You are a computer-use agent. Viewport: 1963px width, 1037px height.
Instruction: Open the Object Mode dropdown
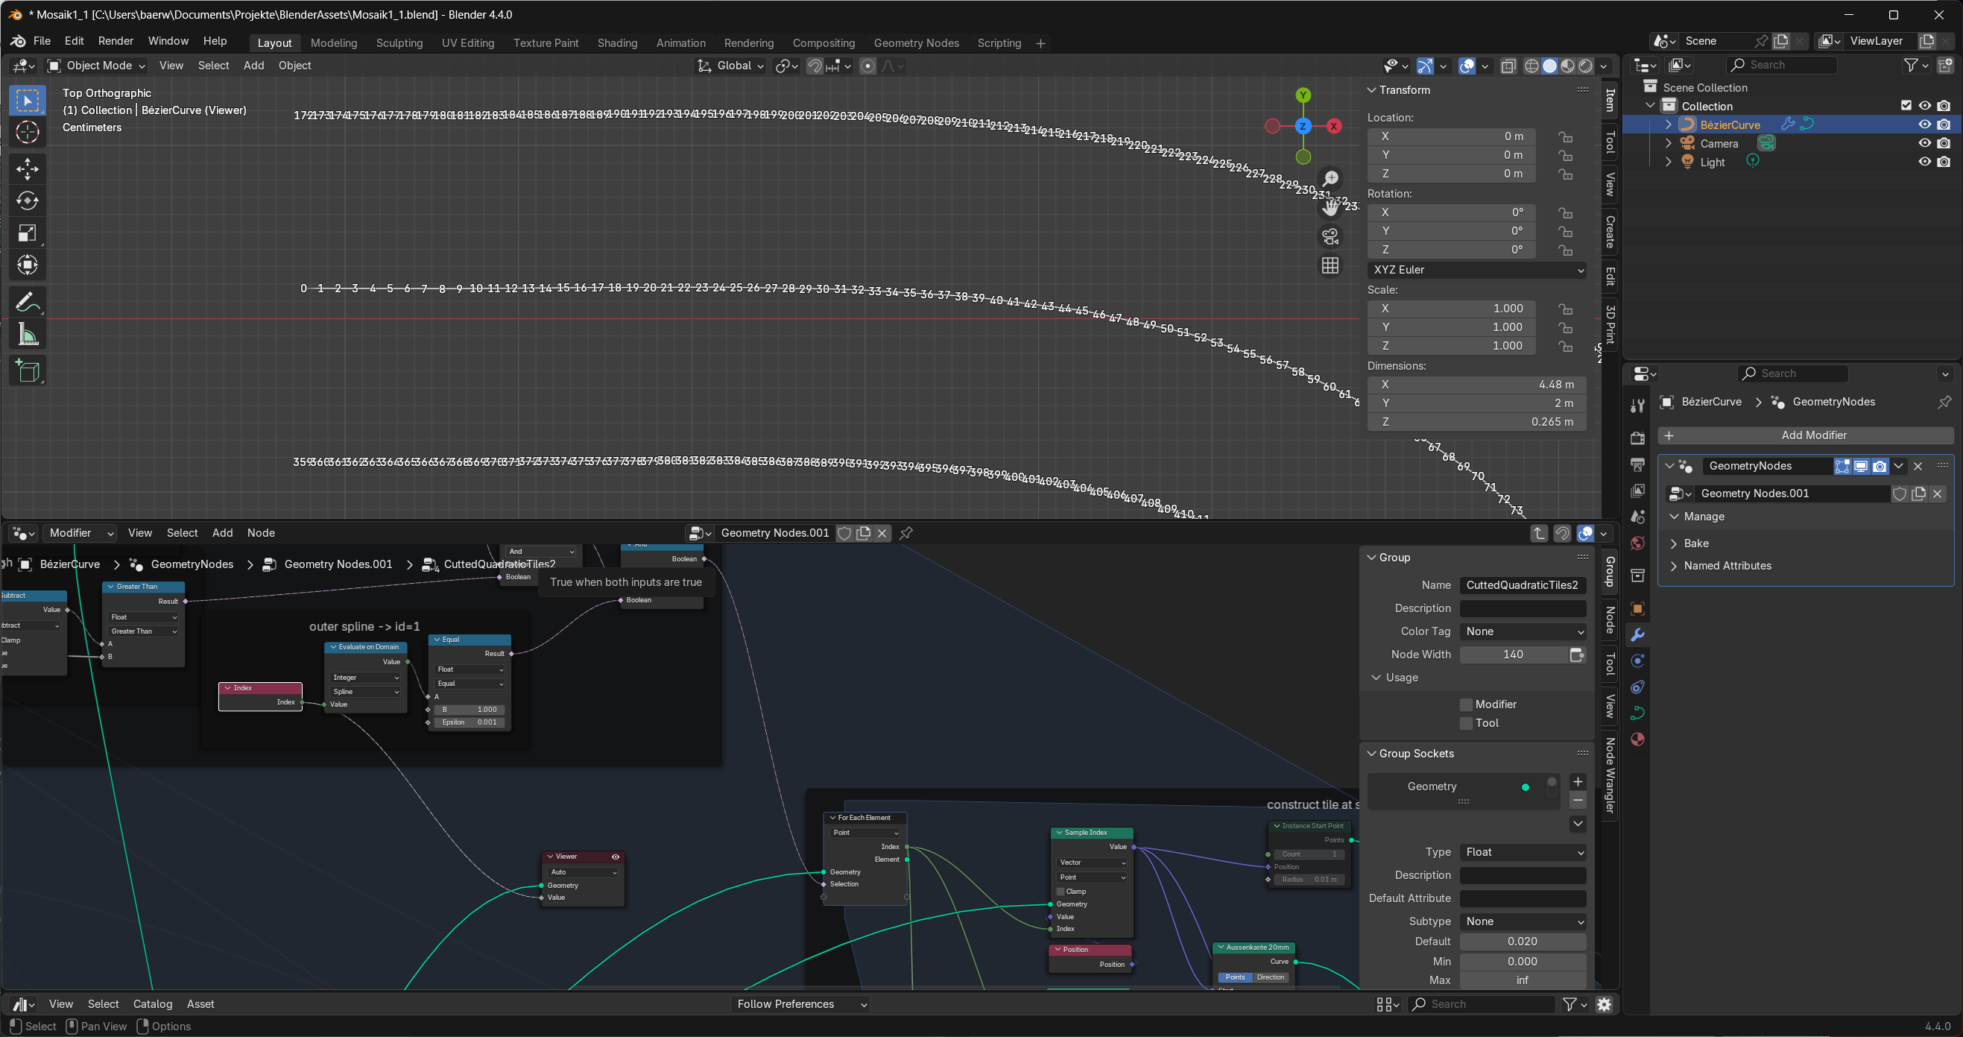tap(96, 66)
